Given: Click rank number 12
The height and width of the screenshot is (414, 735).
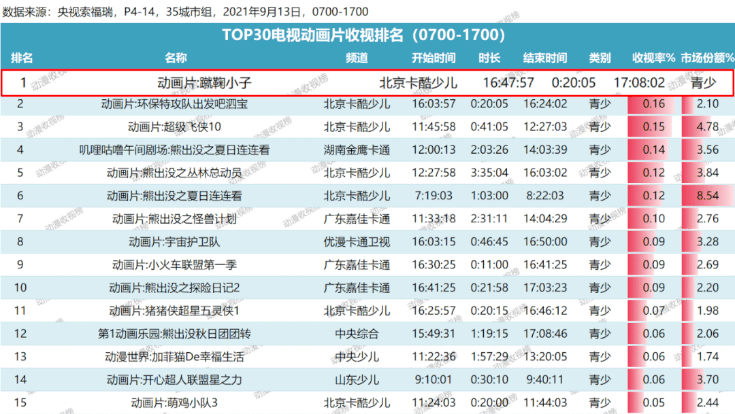Looking at the screenshot, I should 20,334.
